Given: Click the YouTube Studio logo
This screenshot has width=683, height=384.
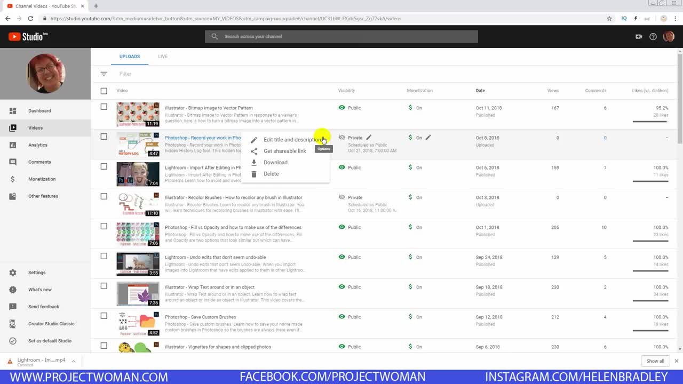Looking at the screenshot, I should (28, 37).
